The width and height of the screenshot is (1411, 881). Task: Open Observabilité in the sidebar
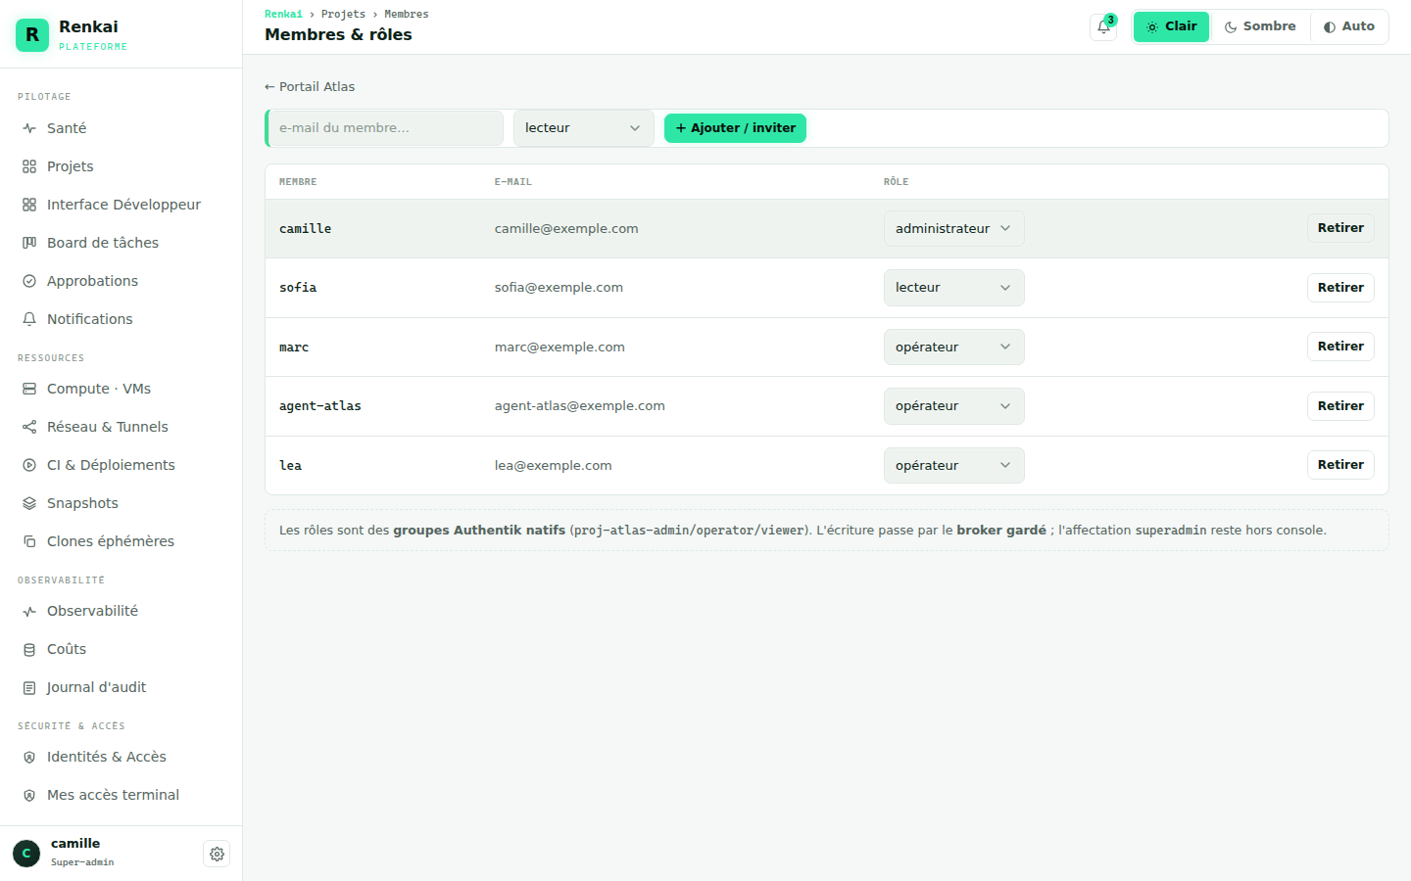pyautogui.click(x=122, y=611)
